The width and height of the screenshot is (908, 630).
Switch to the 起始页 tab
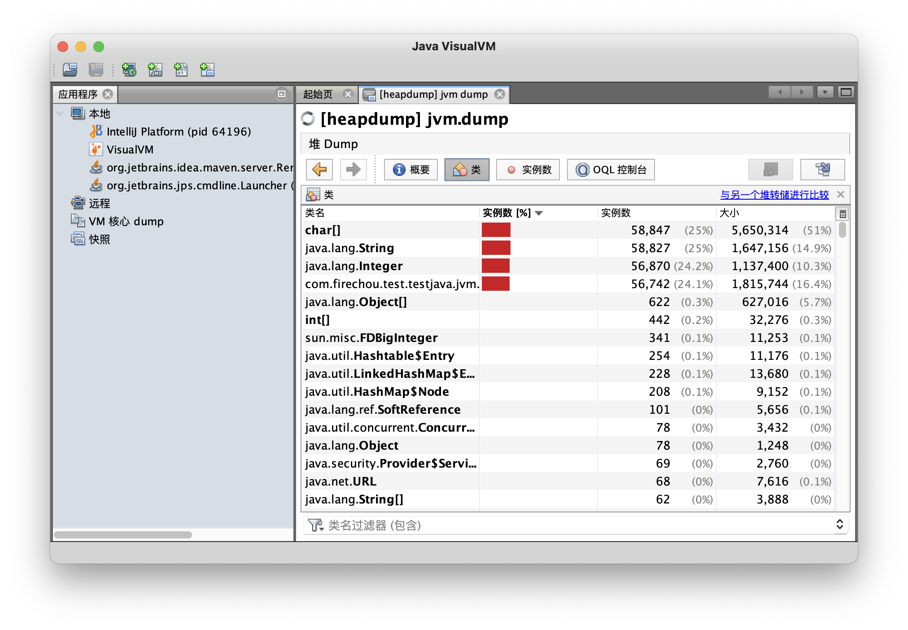coord(318,94)
